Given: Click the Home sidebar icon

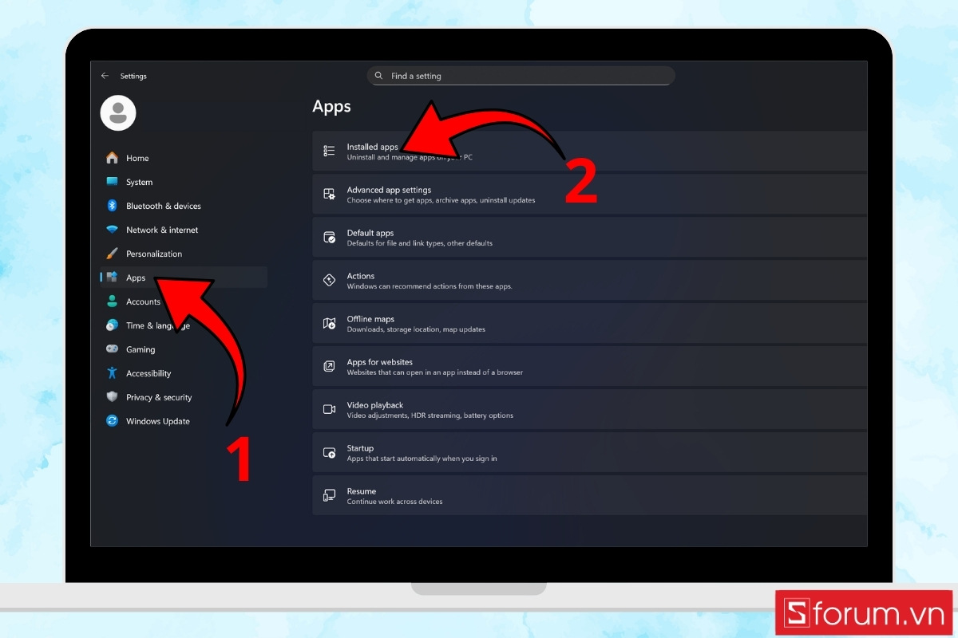Looking at the screenshot, I should (112, 158).
